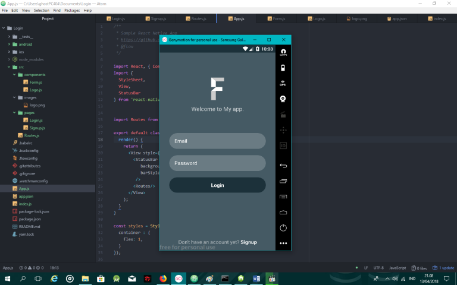
Task: Click the Signup link
Action: click(x=249, y=242)
